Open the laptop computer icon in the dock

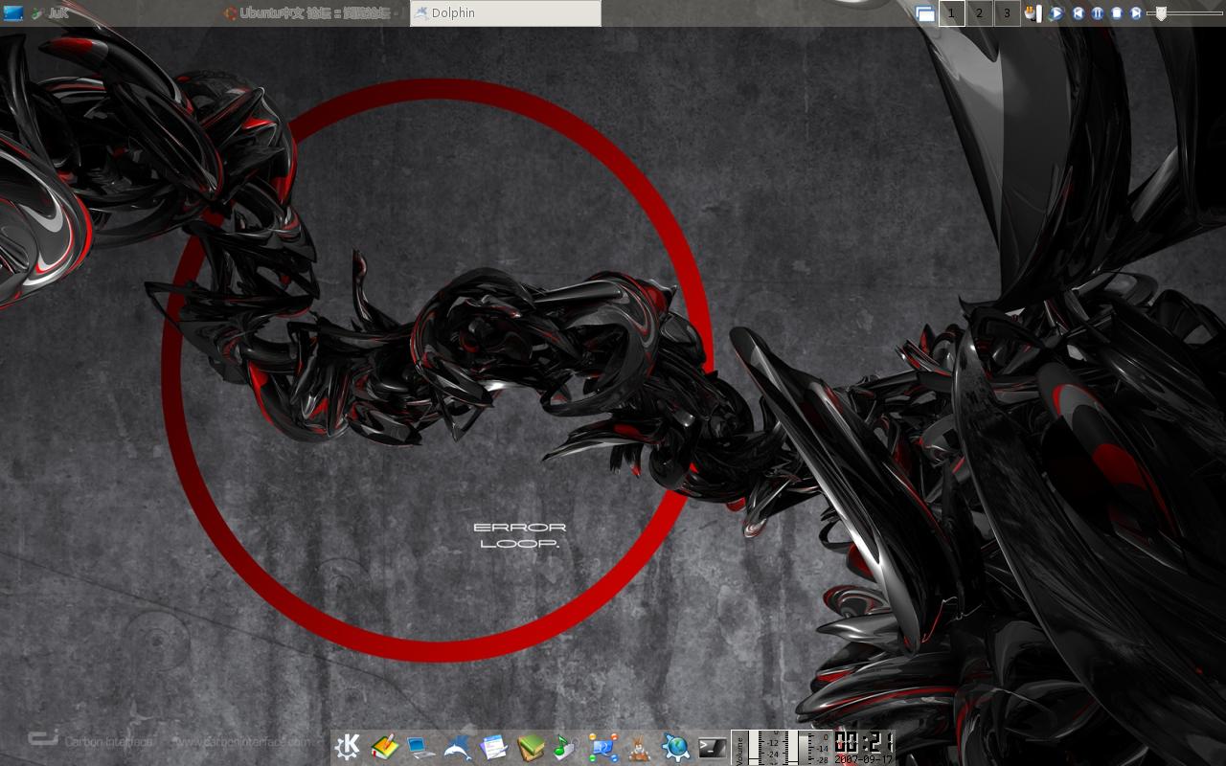coord(420,747)
